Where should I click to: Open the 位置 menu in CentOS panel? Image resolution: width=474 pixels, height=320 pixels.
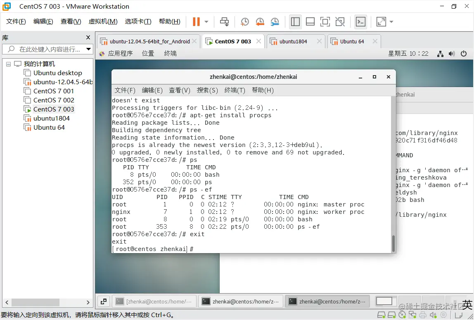(148, 54)
